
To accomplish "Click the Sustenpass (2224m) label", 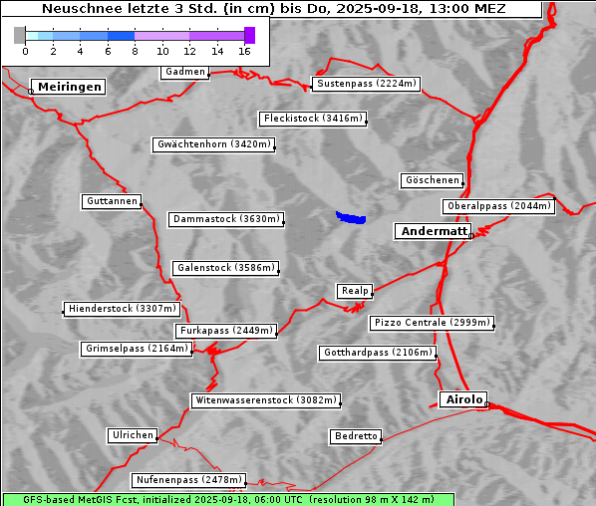I will pyautogui.click(x=366, y=84).
